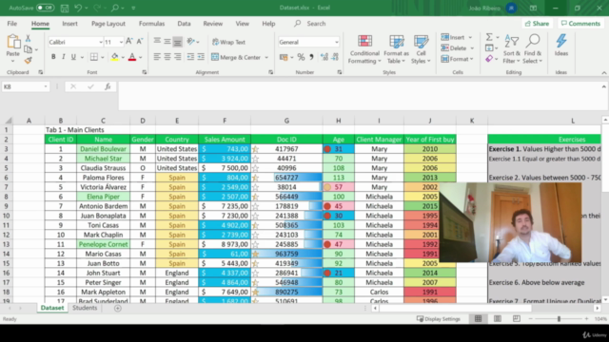Switch to Normal view in the status bar
Viewport: 609px width, 342px height.
(478, 319)
